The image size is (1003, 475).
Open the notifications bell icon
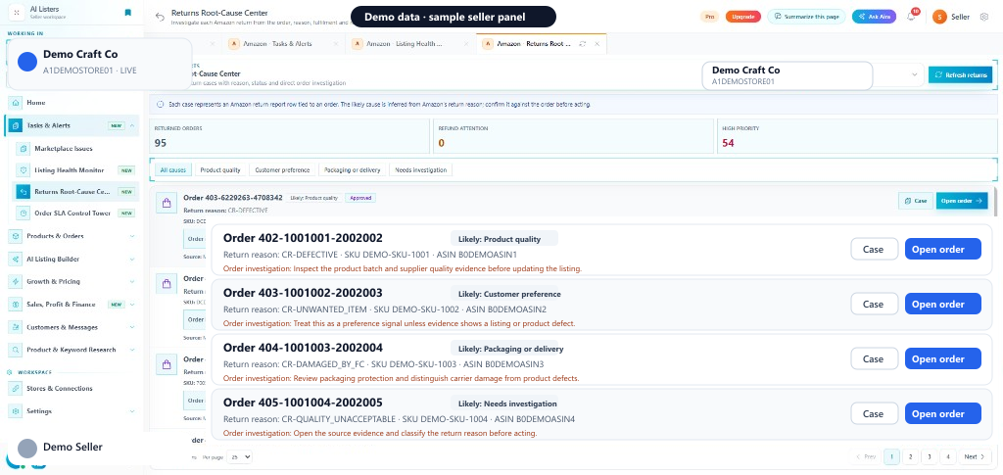[x=911, y=17]
